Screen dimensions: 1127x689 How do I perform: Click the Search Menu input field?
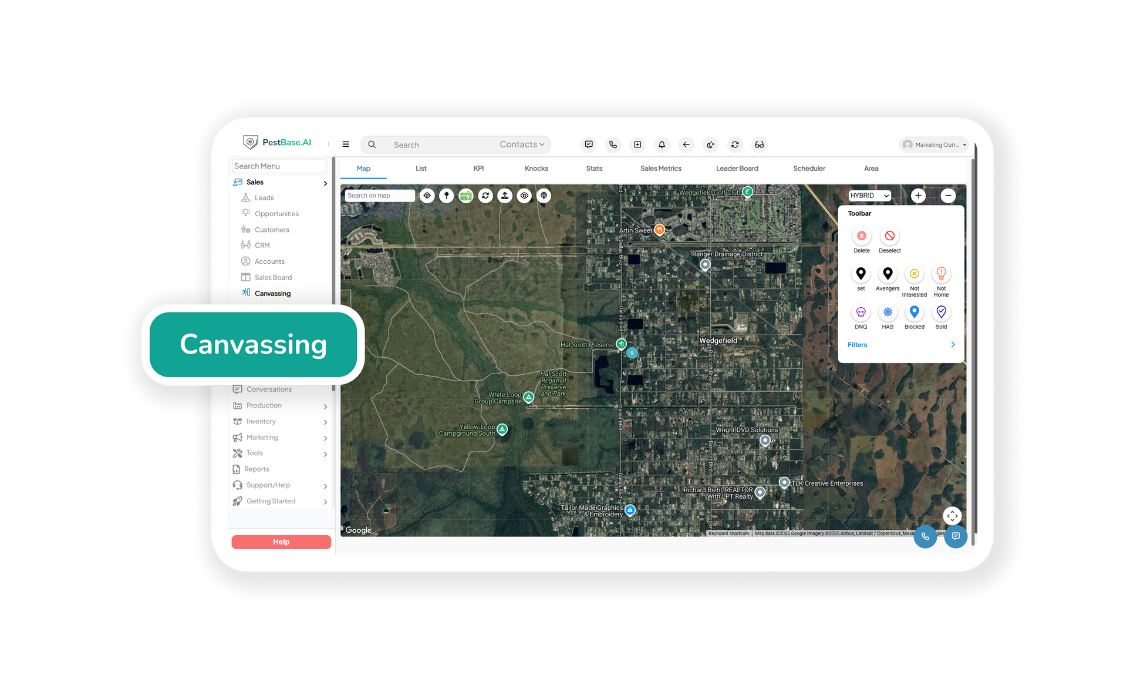coord(279,166)
